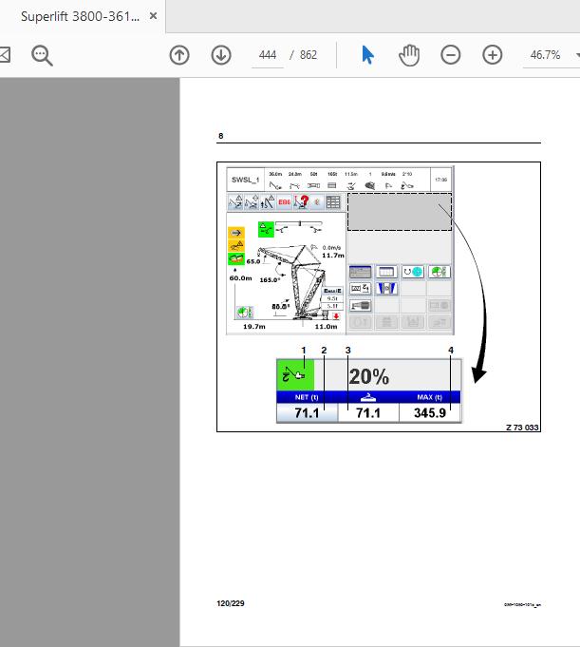The image size is (580, 647).
Task: Click the SWSL_1 label in the figure
Action: 245,180
